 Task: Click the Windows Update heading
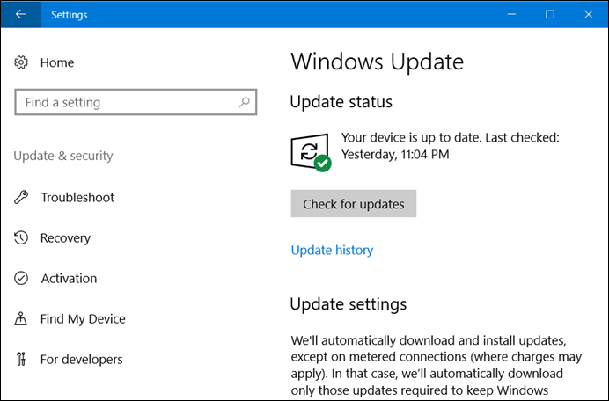point(378,62)
